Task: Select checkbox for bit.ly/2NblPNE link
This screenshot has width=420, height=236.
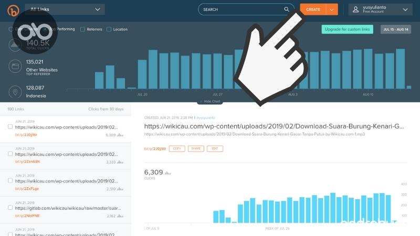Action: point(10,208)
